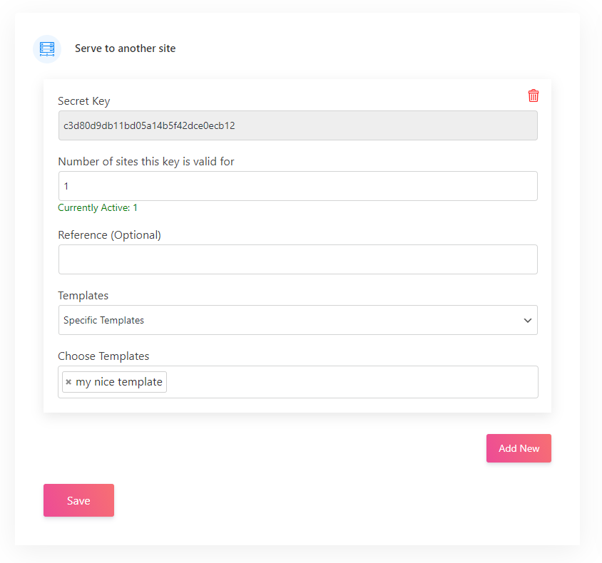
Task: Remove the 'my nice template' tag
Action: [x=68, y=382]
